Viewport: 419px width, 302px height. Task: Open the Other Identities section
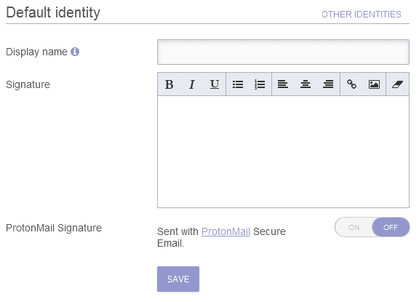click(362, 14)
